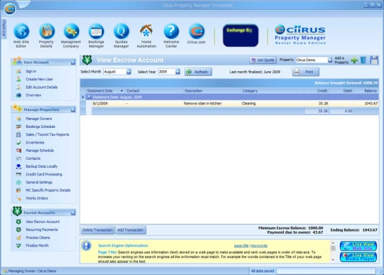This screenshot has height=275, width=384.
Task: Collapse the Manage Properties panel
Action: [x=73, y=110]
